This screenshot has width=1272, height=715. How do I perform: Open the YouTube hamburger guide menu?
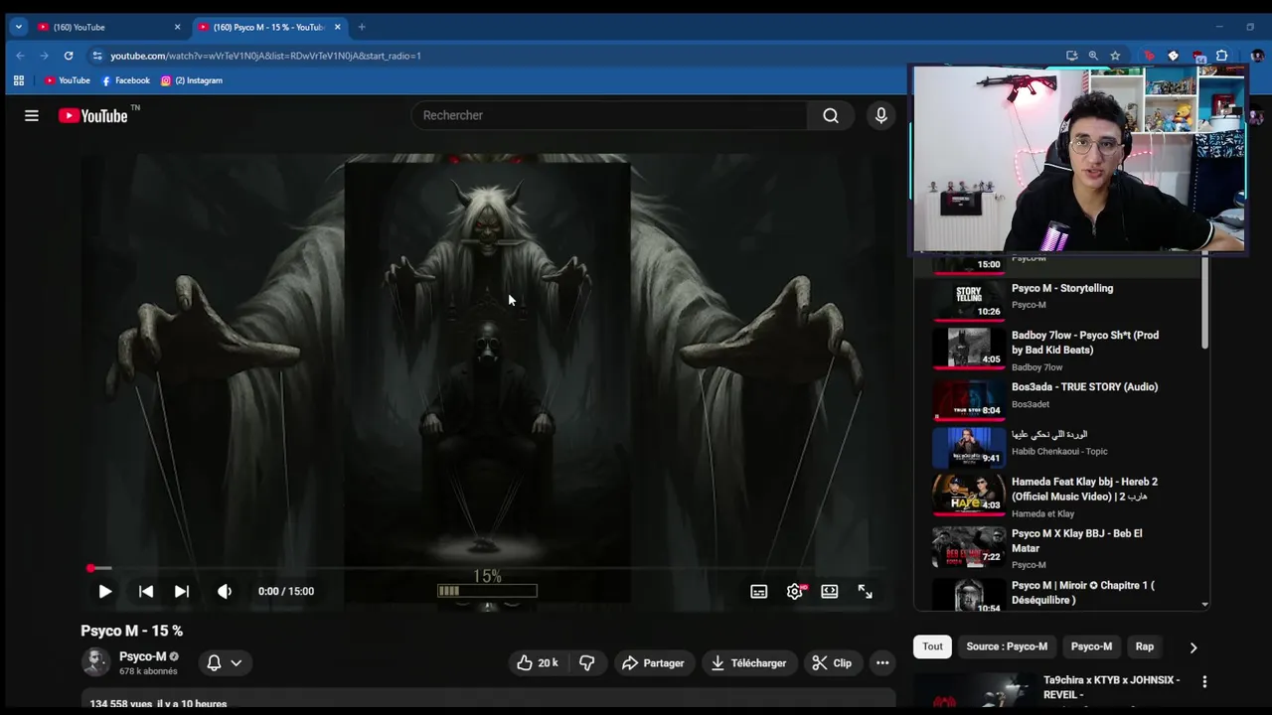pyautogui.click(x=32, y=116)
